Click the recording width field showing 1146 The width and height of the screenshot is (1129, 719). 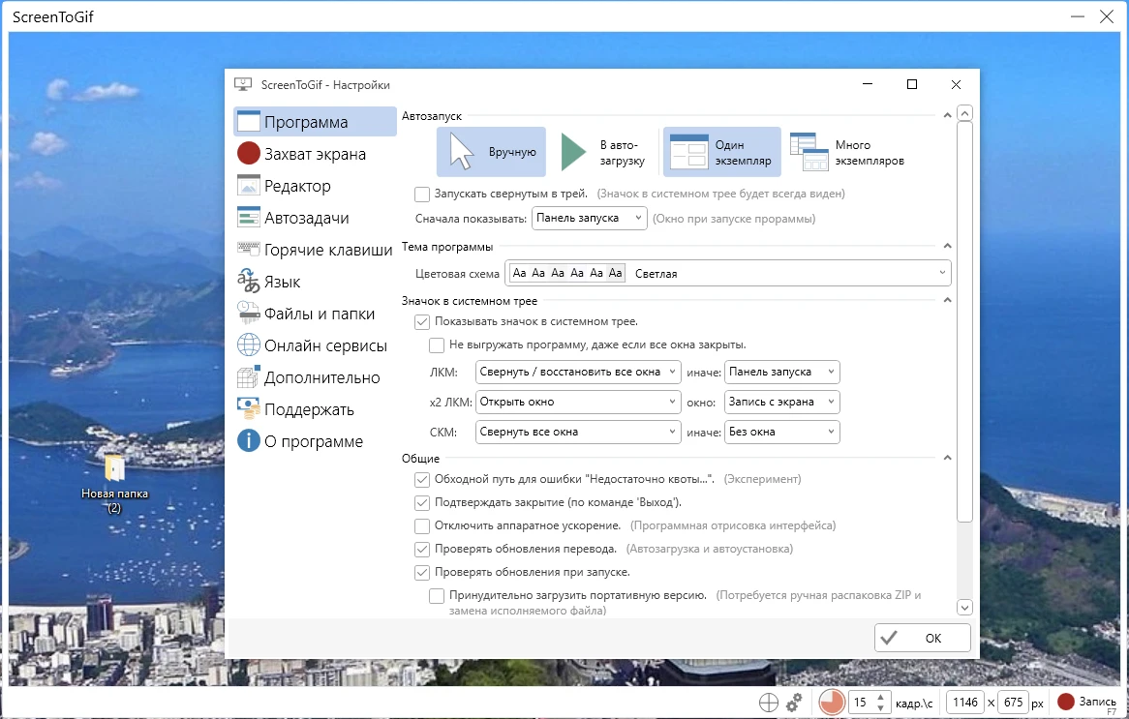[965, 703]
